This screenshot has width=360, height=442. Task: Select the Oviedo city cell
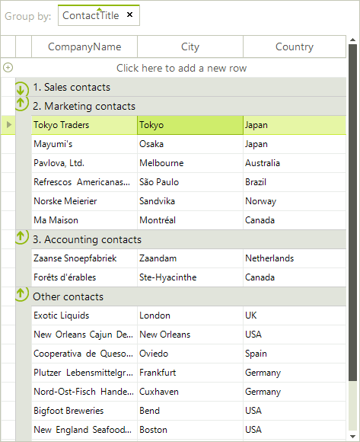(x=190, y=354)
